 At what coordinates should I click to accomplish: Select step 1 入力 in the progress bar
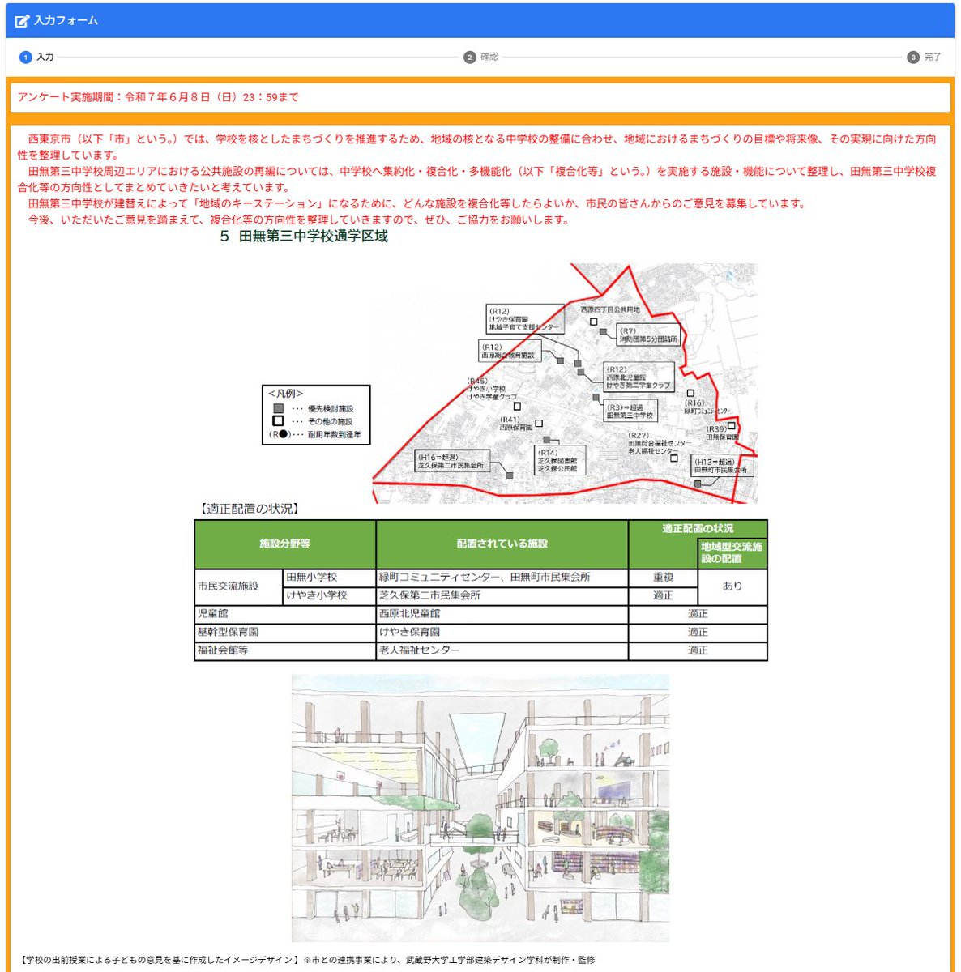(x=36, y=58)
